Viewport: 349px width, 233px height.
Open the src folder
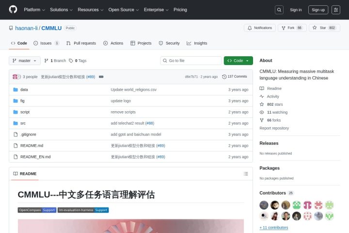(x=23, y=123)
